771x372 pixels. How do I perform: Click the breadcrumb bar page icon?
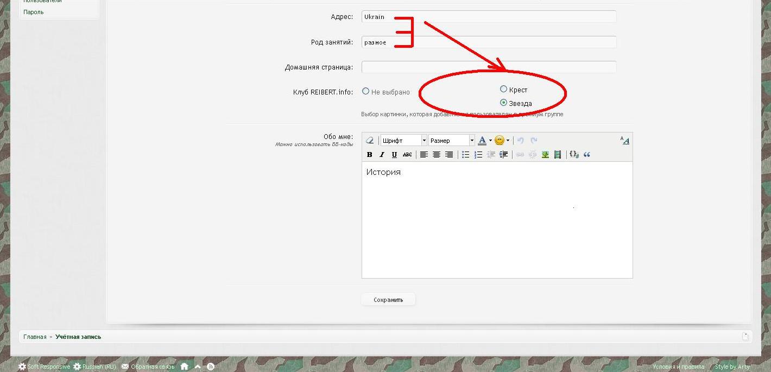(746, 336)
